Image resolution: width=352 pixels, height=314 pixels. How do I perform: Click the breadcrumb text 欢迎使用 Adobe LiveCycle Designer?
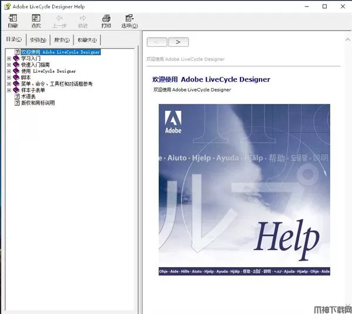[185, 59]
